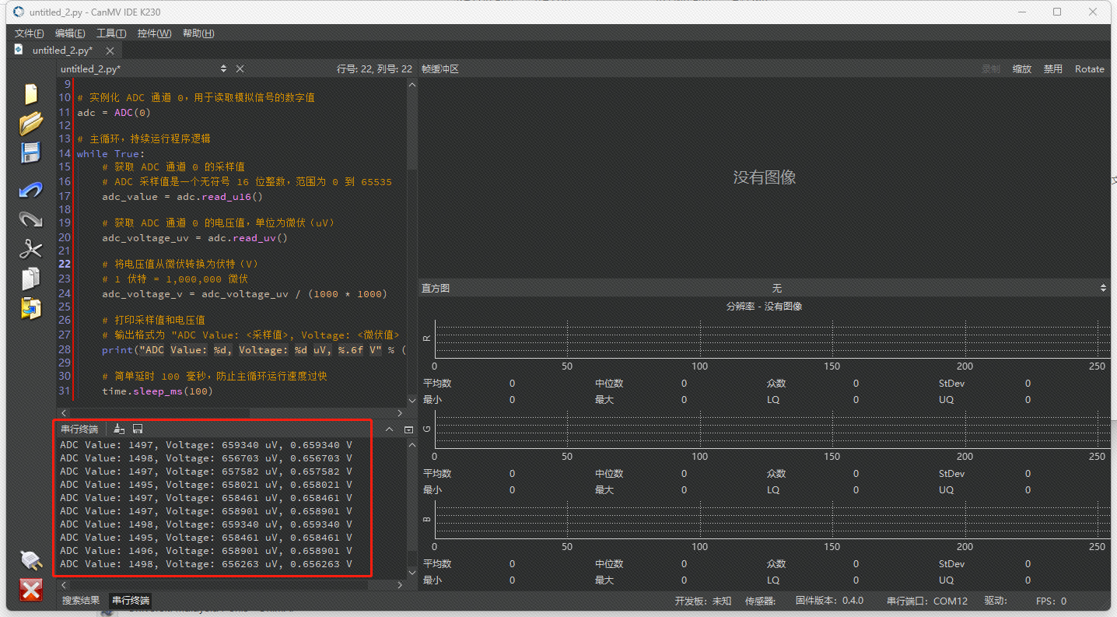Click the Python file icon on the tab

point(19,50)
